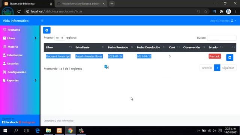Reload the page with refresh icon

click(x=19, y=11)
